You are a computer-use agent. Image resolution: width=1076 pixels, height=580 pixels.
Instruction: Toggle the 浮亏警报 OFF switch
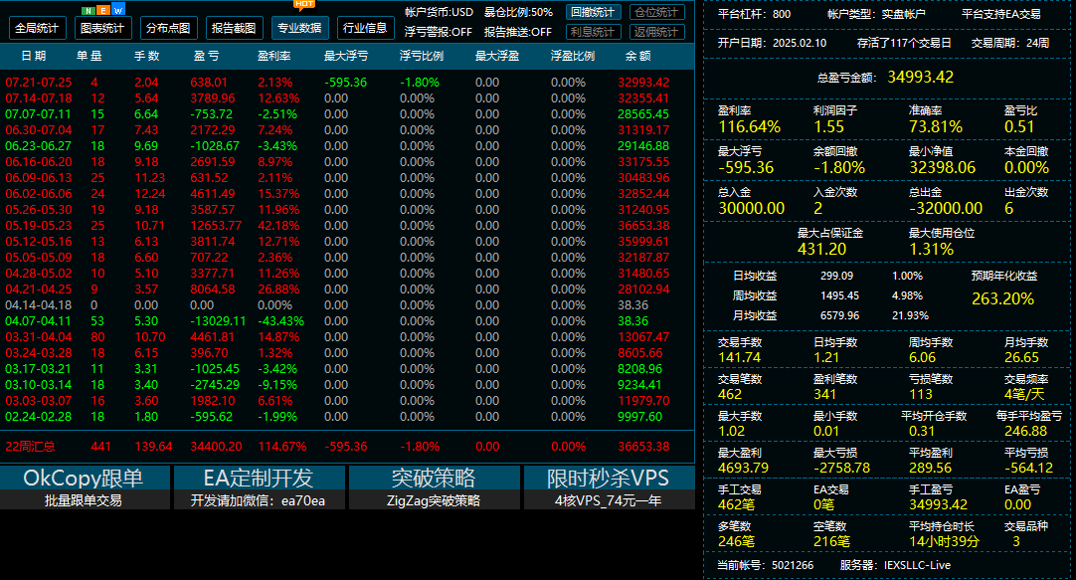click(439, 32)
